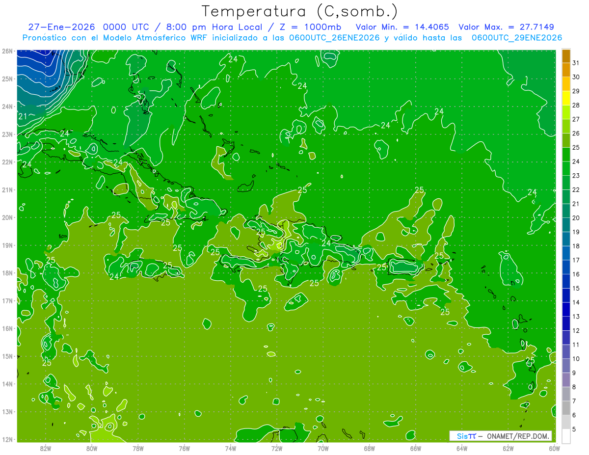
Task: Click the dark blue legend swatch between 13 and 14
Action: (x=566, y=309)
